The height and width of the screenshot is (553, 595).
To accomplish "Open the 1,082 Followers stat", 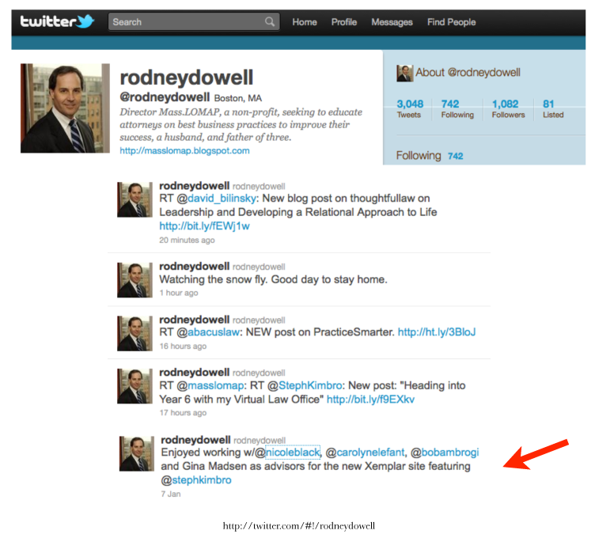I will [x=508, y=108].
